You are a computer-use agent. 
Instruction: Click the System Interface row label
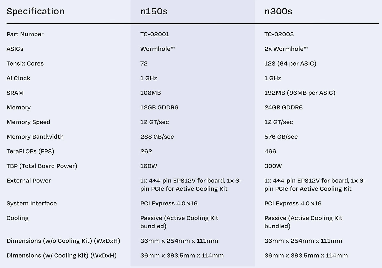(x=32, y=204)
